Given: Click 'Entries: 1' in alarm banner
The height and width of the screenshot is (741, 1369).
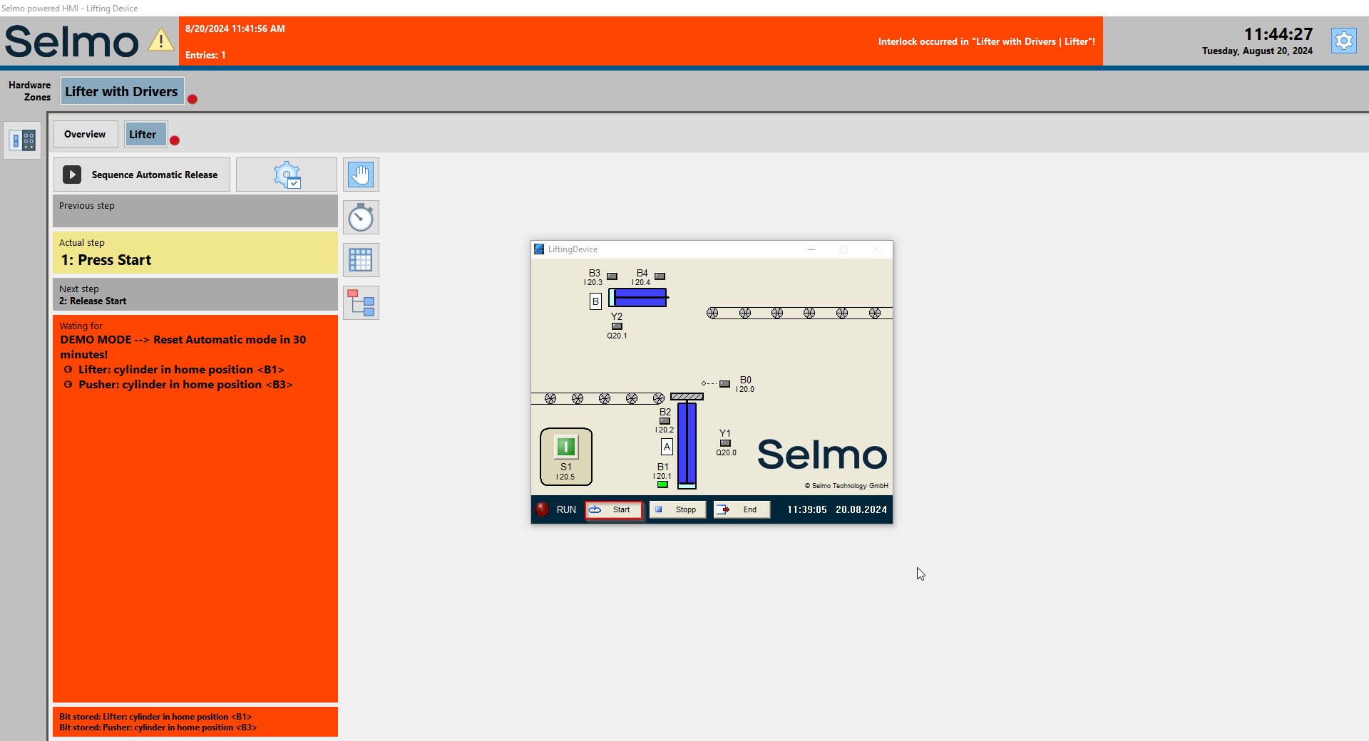Looking at the screenshot, I should 205,55.
